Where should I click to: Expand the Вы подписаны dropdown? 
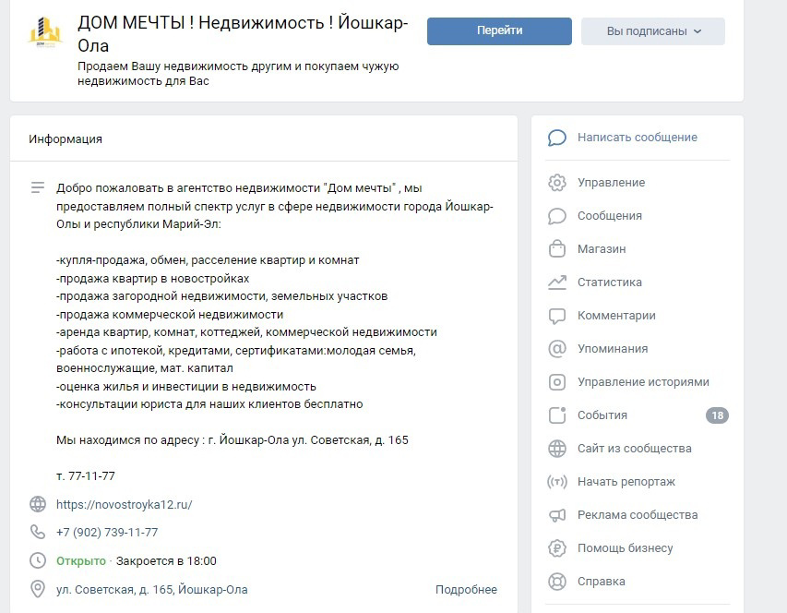pos(653,31)
